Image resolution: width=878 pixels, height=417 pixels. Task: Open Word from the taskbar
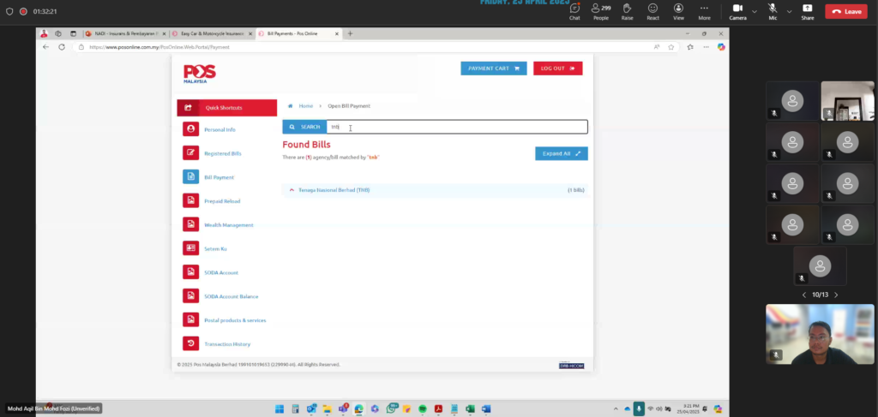click(486, 409)
